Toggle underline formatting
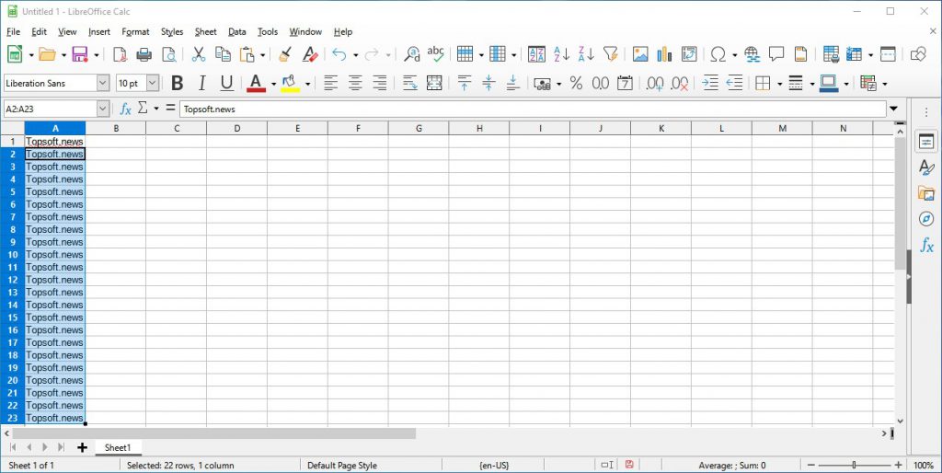942x473 pixels. (226, 83)
